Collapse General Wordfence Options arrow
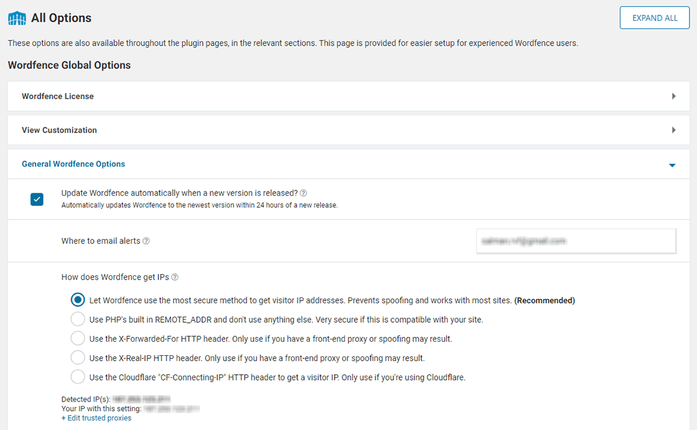Screen dimensions: 697x430 click(x=672, y=165)
